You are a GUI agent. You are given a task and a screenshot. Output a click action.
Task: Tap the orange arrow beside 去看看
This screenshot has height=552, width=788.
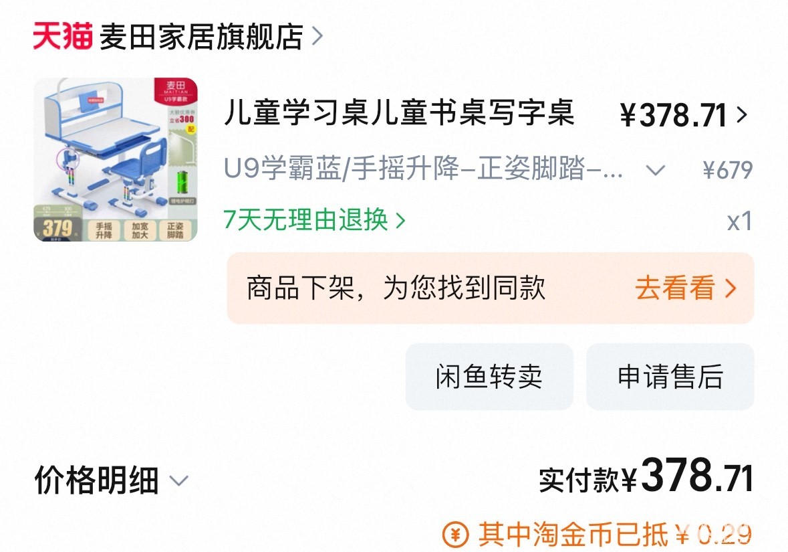pos(731,288)
